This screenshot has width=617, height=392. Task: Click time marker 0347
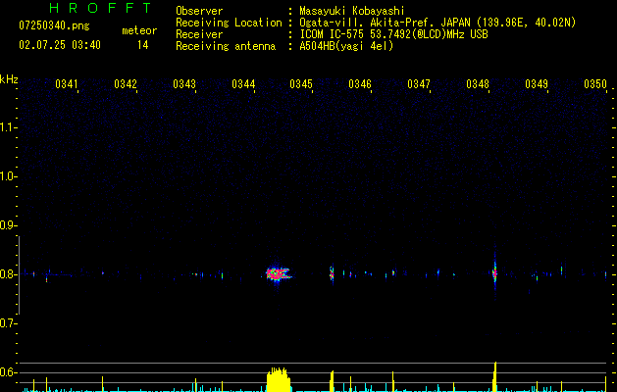click(x=419, y=83)
